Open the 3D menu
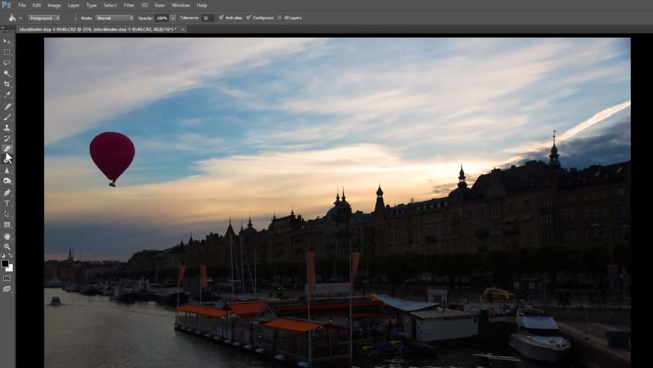This screenshot has width=653, height=368. coord(145,5)
